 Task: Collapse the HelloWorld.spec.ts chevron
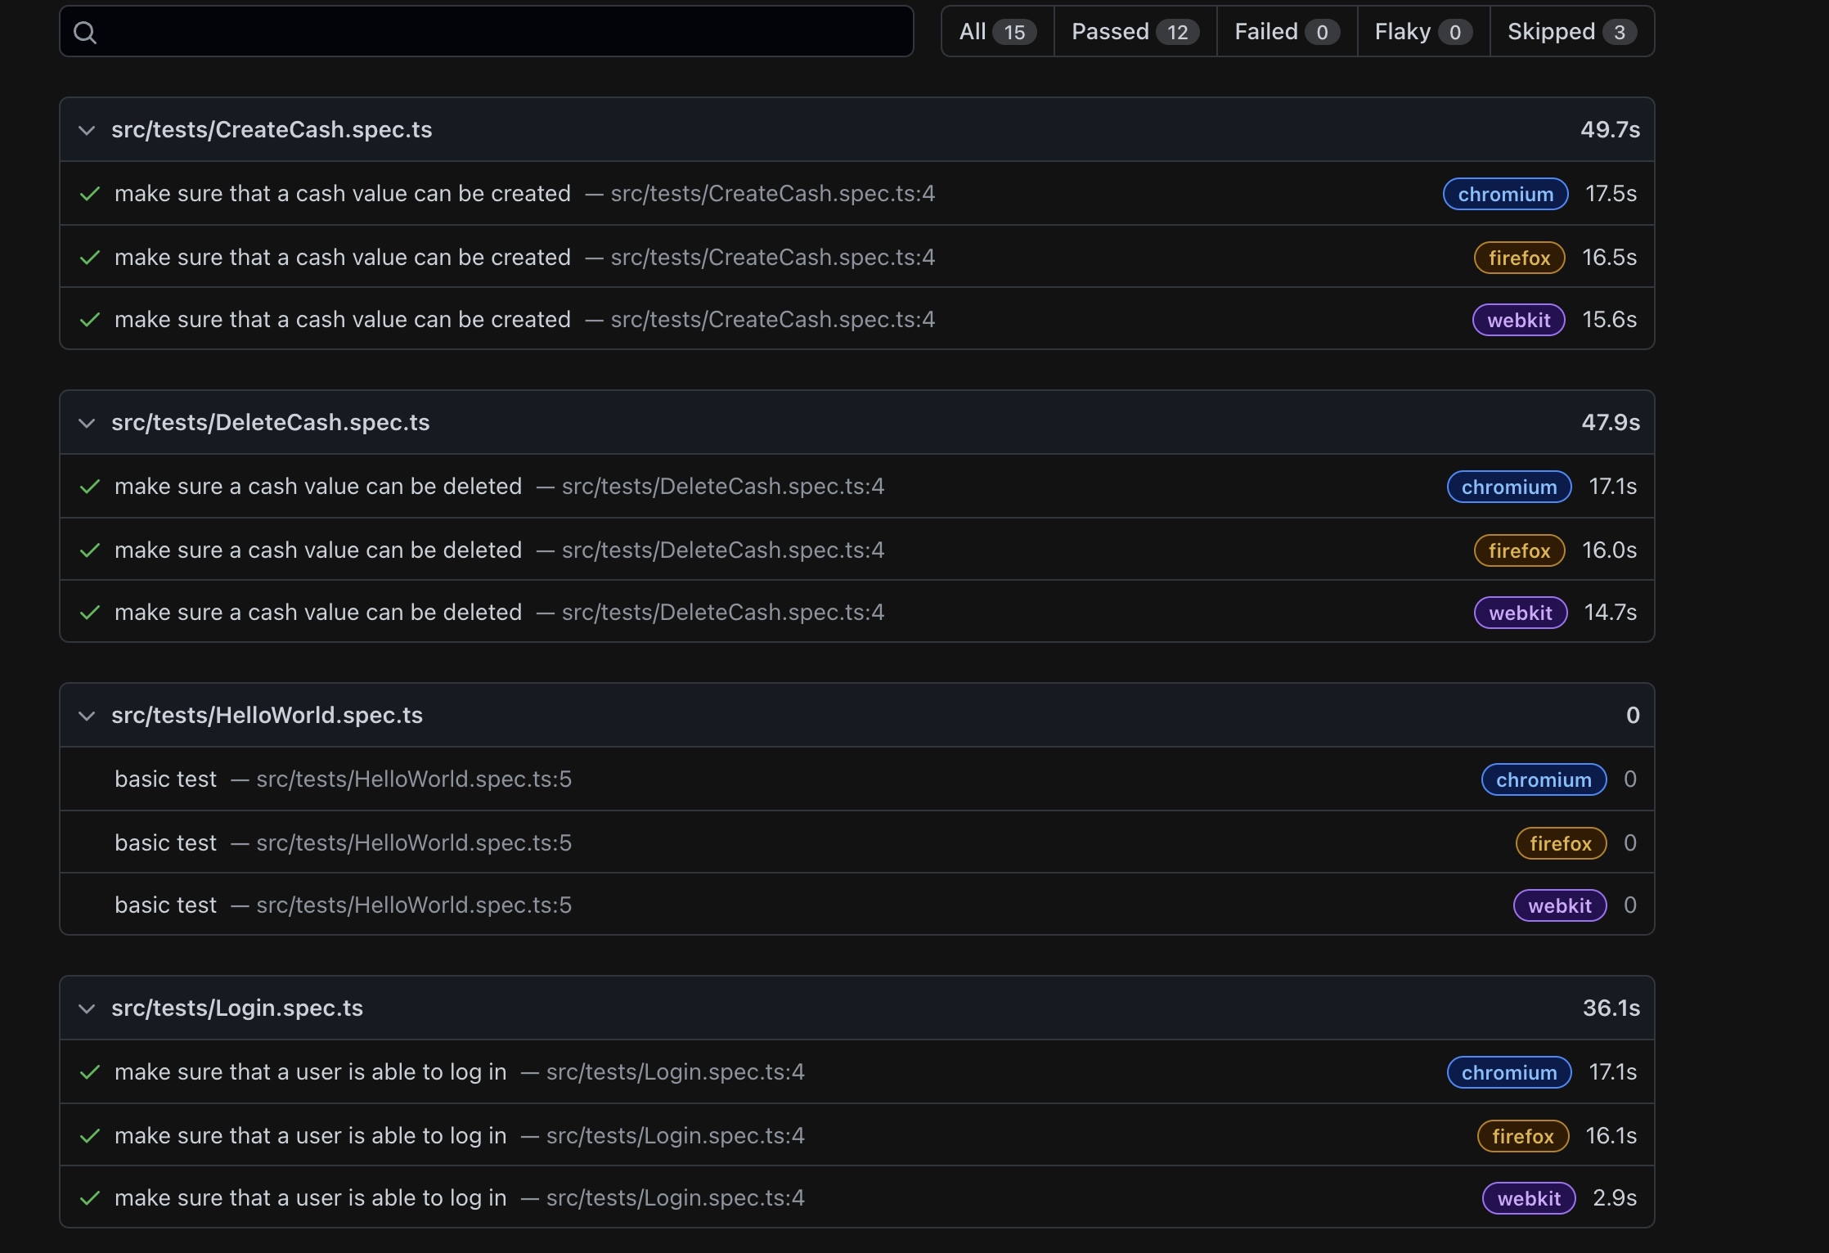tap(87, 716)
